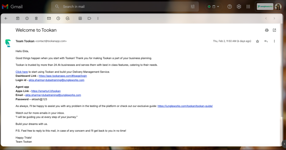Star the Team Tookan message

click(x=258, y=41)
